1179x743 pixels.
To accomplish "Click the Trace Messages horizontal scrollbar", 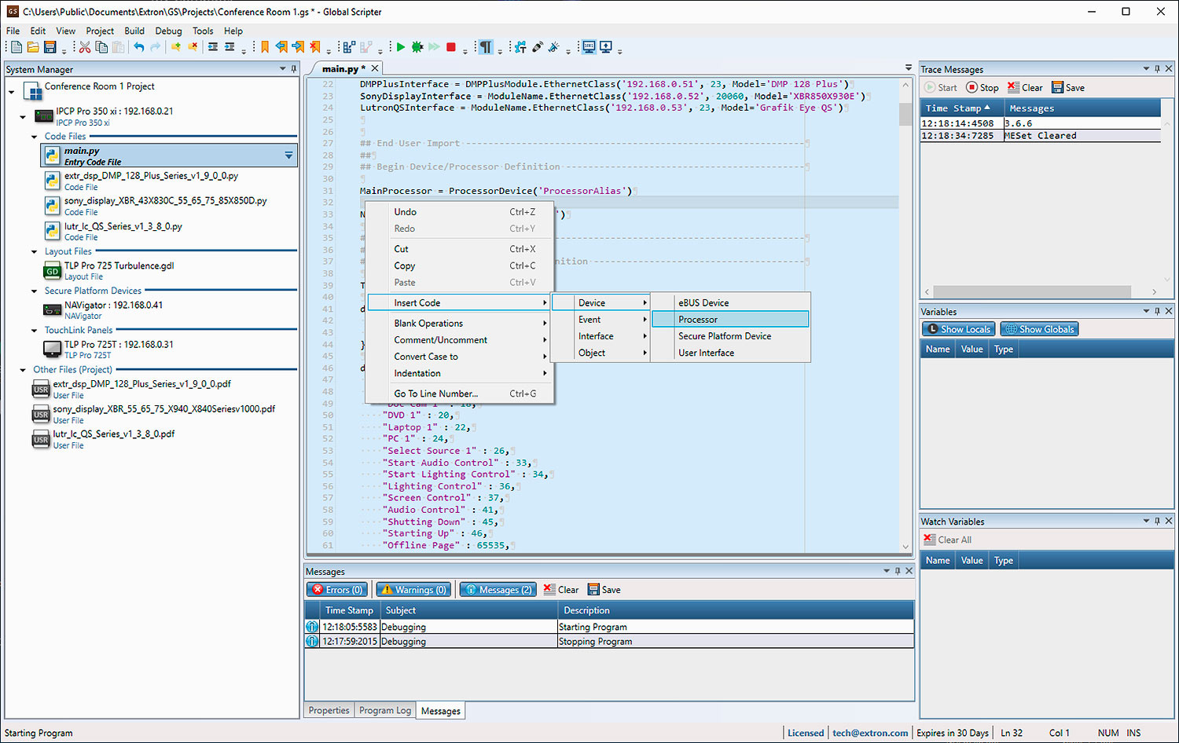I will click(x=1033, y=291).
